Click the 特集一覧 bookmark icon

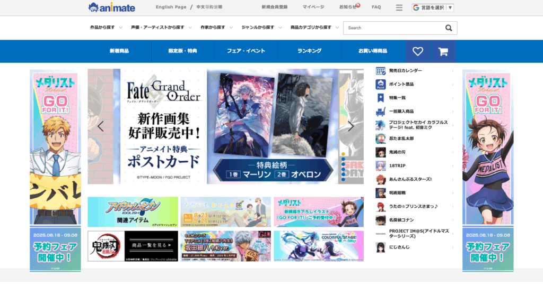tap(381, 98)
